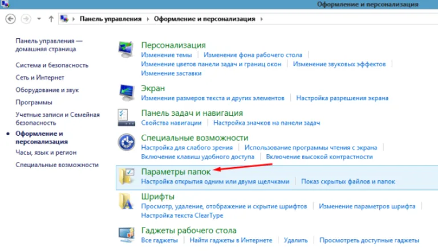Click the forward navigation arrow

26,19
